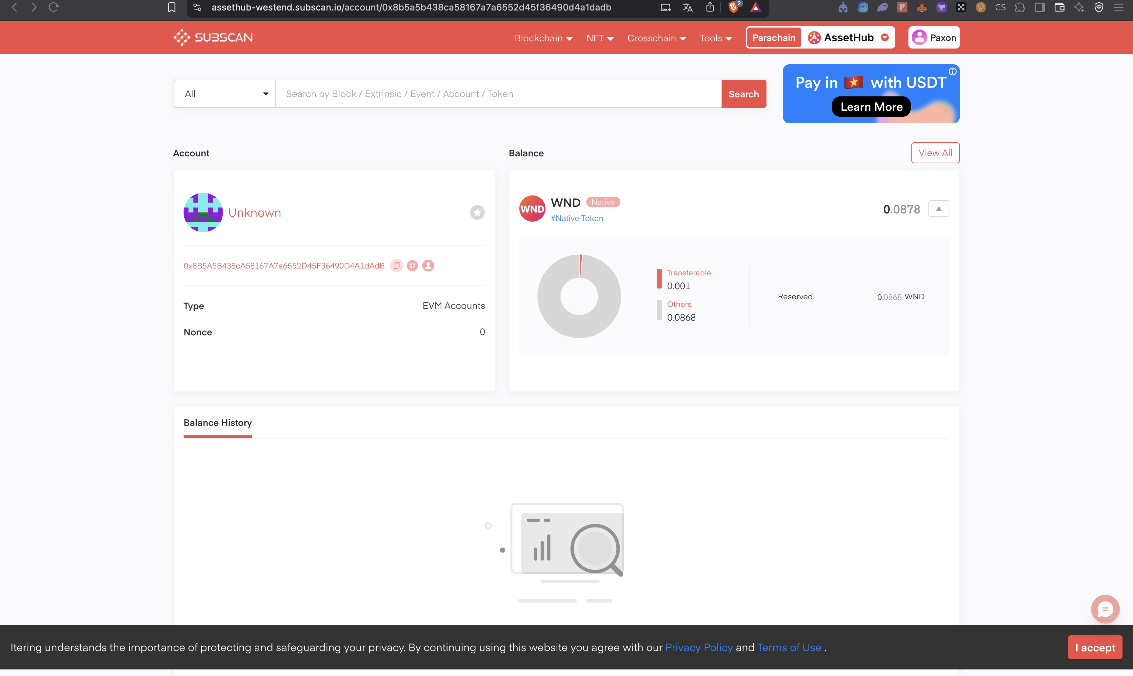
Task: Collapse the WND balance details
Action: click(939, 209)
